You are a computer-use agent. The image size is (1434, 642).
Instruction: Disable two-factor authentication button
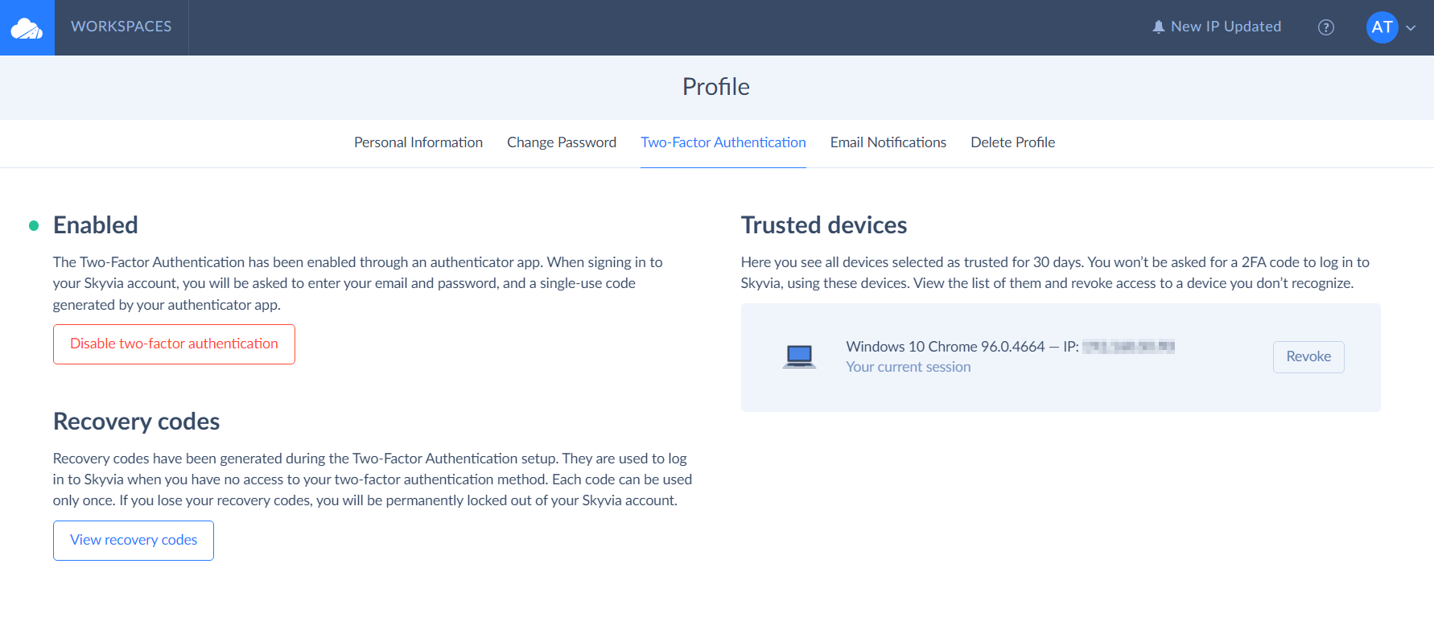(x=174, y=344)
